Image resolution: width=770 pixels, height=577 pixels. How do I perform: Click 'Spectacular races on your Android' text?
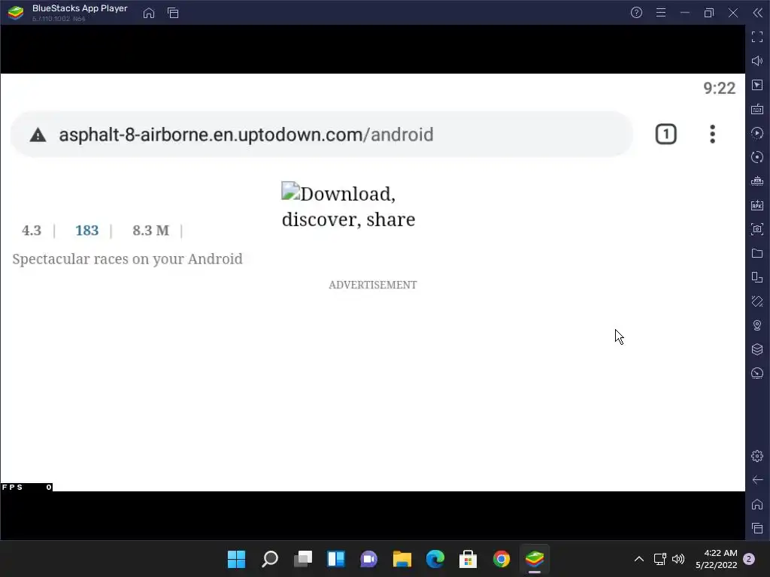(x=127, y=259)
